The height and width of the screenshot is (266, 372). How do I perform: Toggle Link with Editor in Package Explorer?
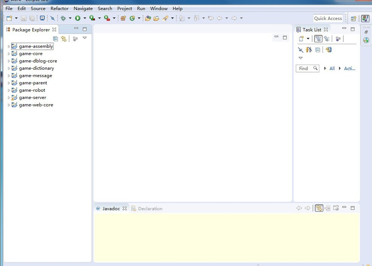[x=64, y=39]
